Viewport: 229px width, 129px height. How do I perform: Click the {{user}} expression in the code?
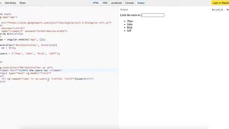pyautogui.click(x=81, y=79)
